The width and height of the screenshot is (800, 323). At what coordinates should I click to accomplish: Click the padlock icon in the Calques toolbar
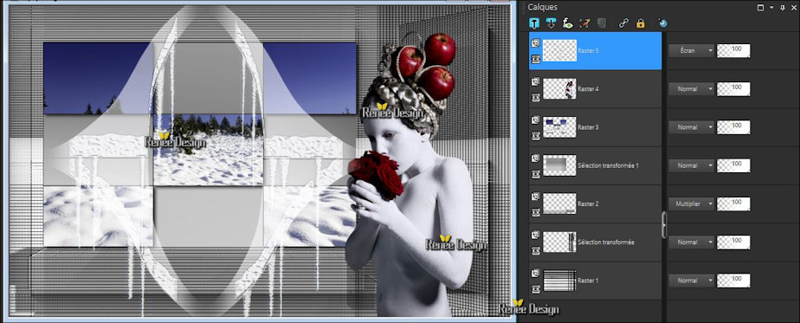tap(641, 23)
